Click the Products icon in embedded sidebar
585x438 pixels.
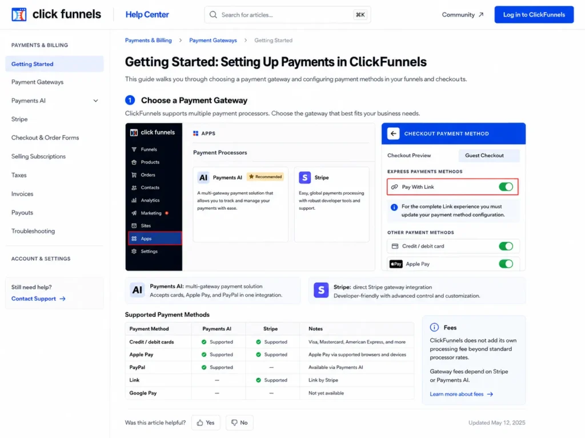coord(134,162)
